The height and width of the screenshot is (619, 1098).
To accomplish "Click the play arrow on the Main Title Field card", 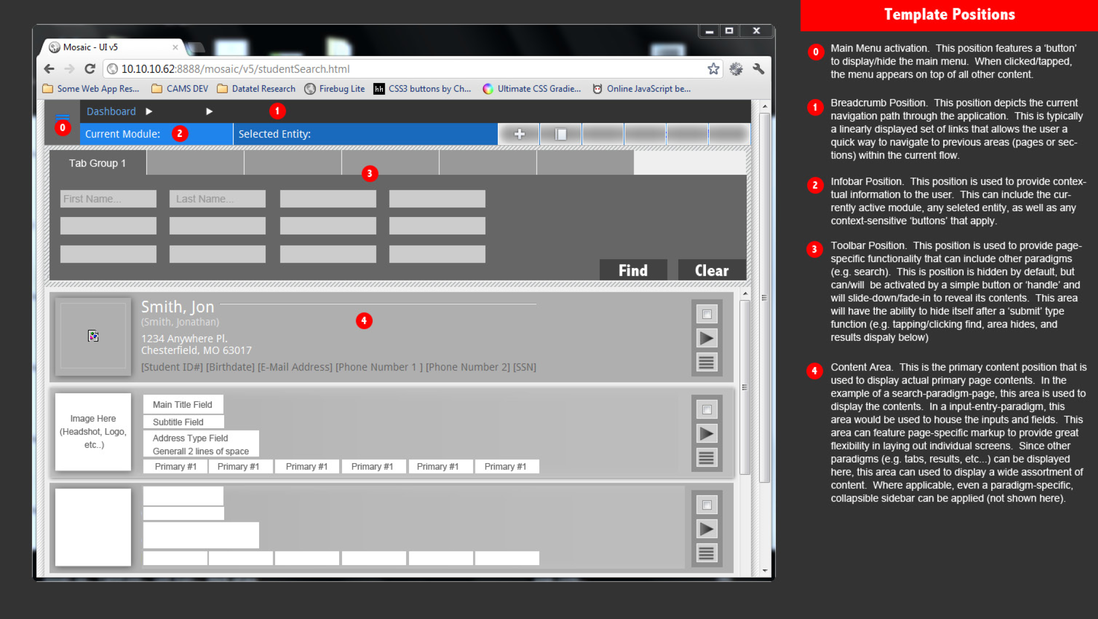I will point(706,433).
